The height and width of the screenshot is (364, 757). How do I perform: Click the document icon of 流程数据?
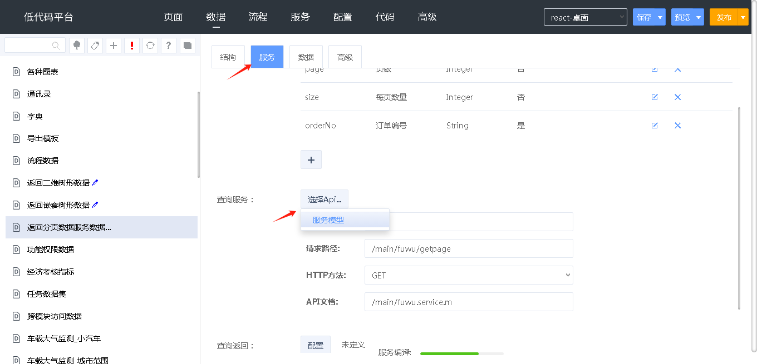pyautogui.click(x=16, y=161)
